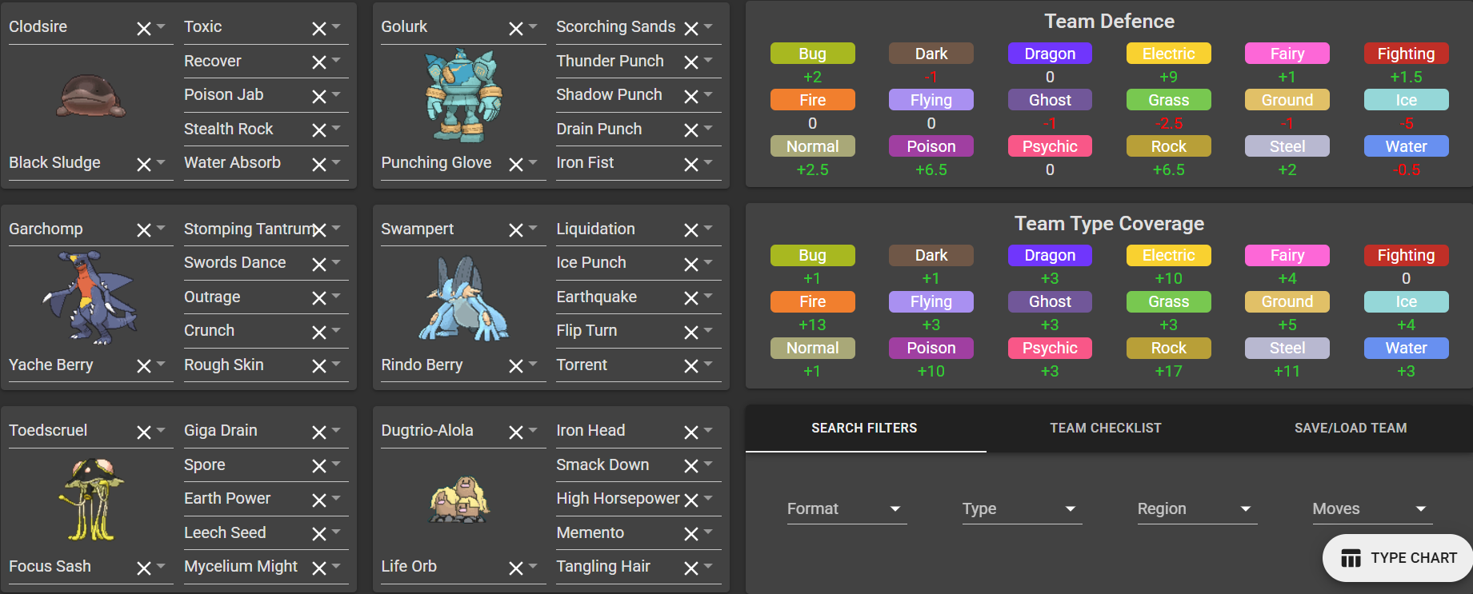
Task: Remove the Swords Dance move
Action: 319,265
